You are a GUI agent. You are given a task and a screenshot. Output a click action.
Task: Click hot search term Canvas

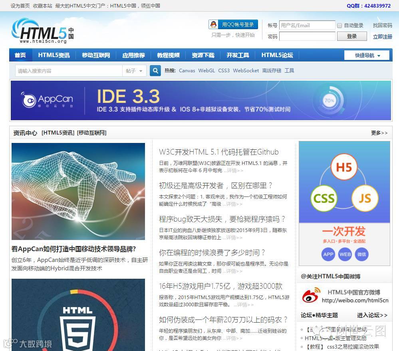[x=187, y=70]
